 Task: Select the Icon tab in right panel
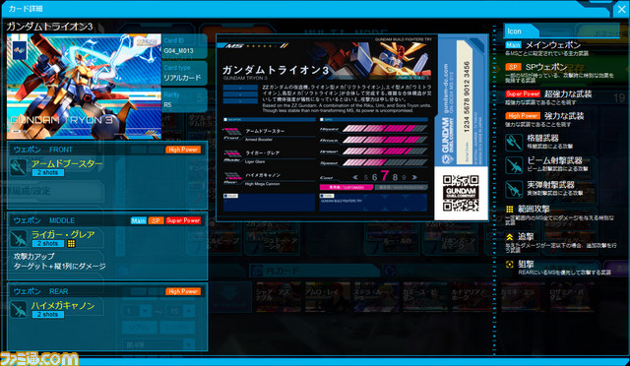tap(521, 30)
